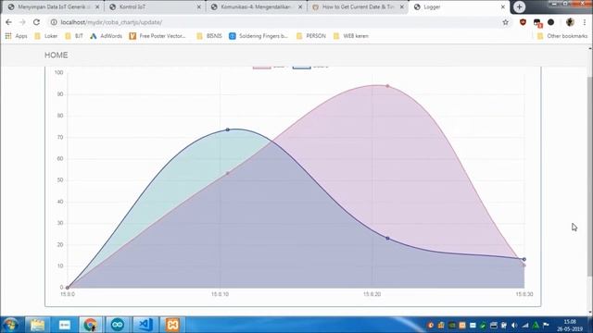Bookmark this page with the star icon
The image size is (593, 333).
click(506, 22)
